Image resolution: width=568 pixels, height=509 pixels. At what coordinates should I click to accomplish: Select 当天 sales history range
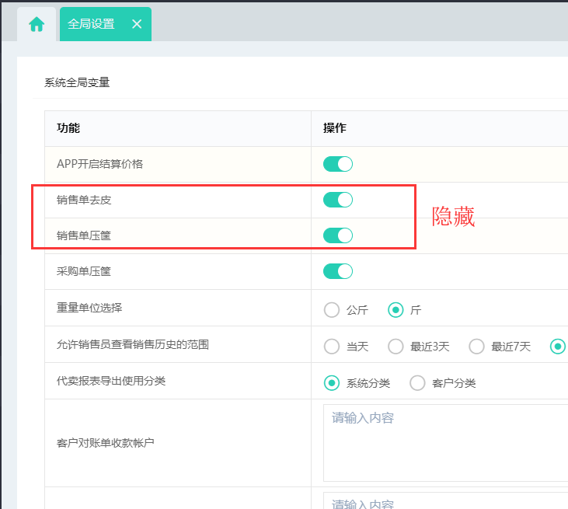tap(332, 347)
